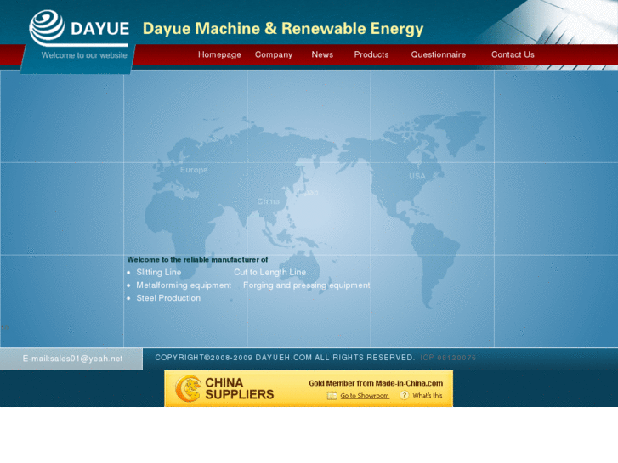The height and width of the screenshot is (463, 618).
Task: Open the What's this link
Action: tap(428, 396)
